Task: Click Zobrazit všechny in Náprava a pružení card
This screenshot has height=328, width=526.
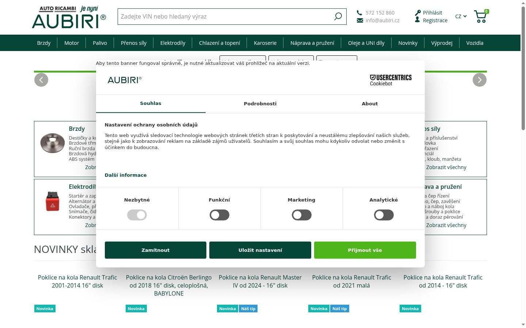Action: (x=446, y=225)
